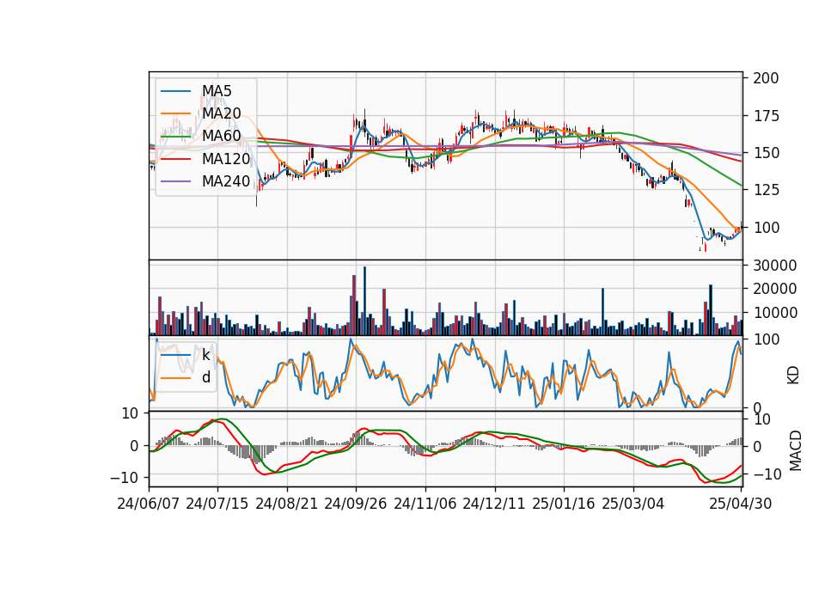Click the 24/07/15 date tick label
Screen dimensions: 825x593
tap(217, 504)
